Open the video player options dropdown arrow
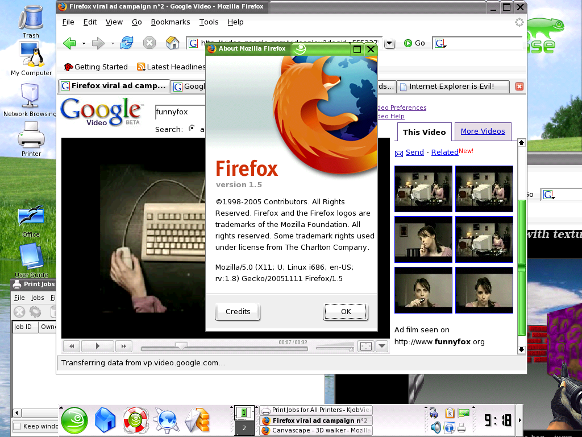The width and height of the screenshot is (582, 437). coord(381,346)
